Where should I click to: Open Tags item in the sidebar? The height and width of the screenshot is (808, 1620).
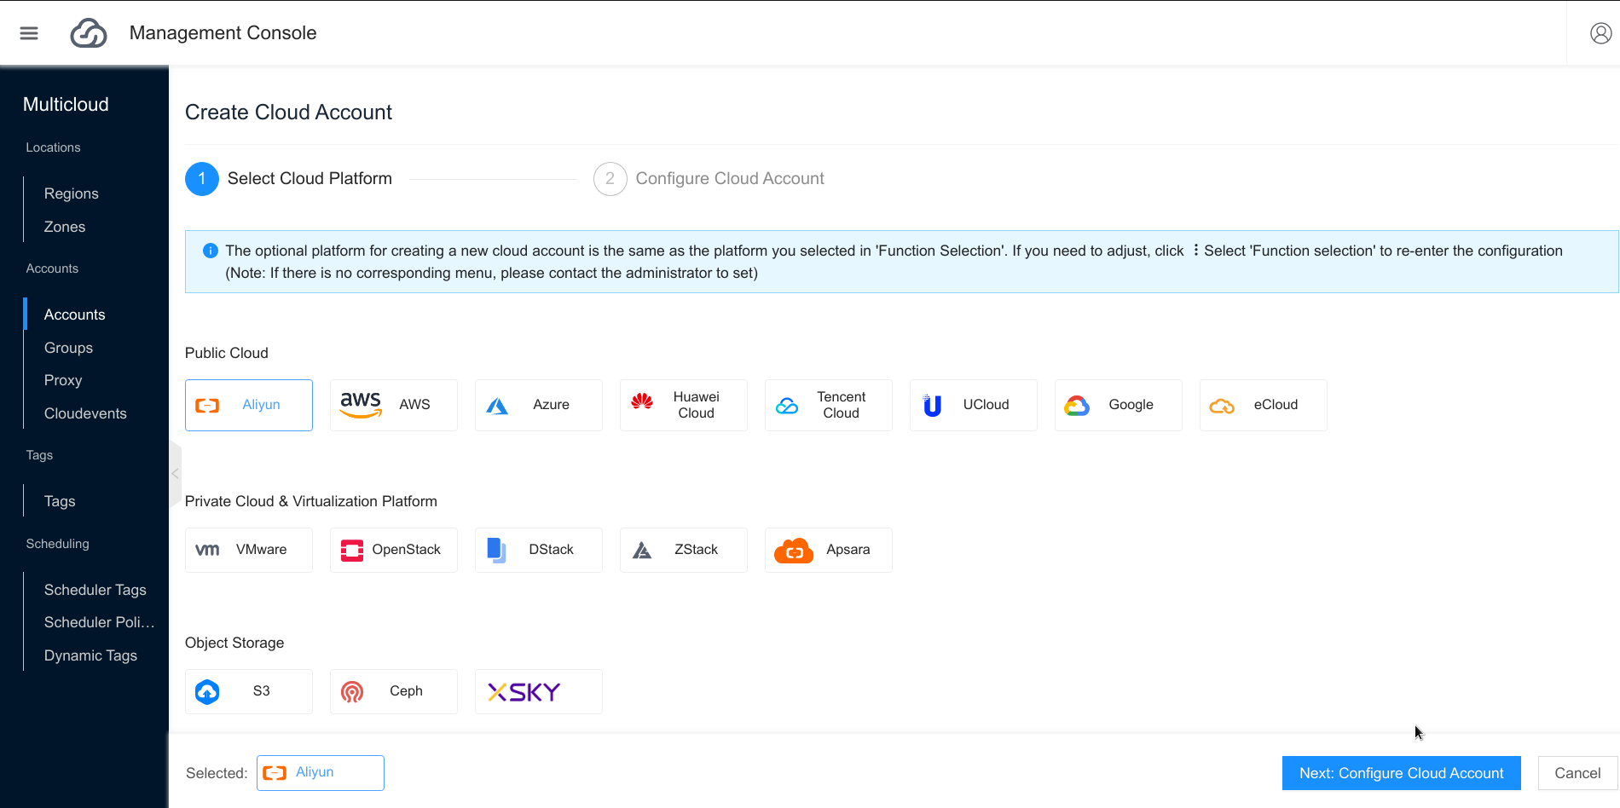pyautogui.click(x=60, y=501)
